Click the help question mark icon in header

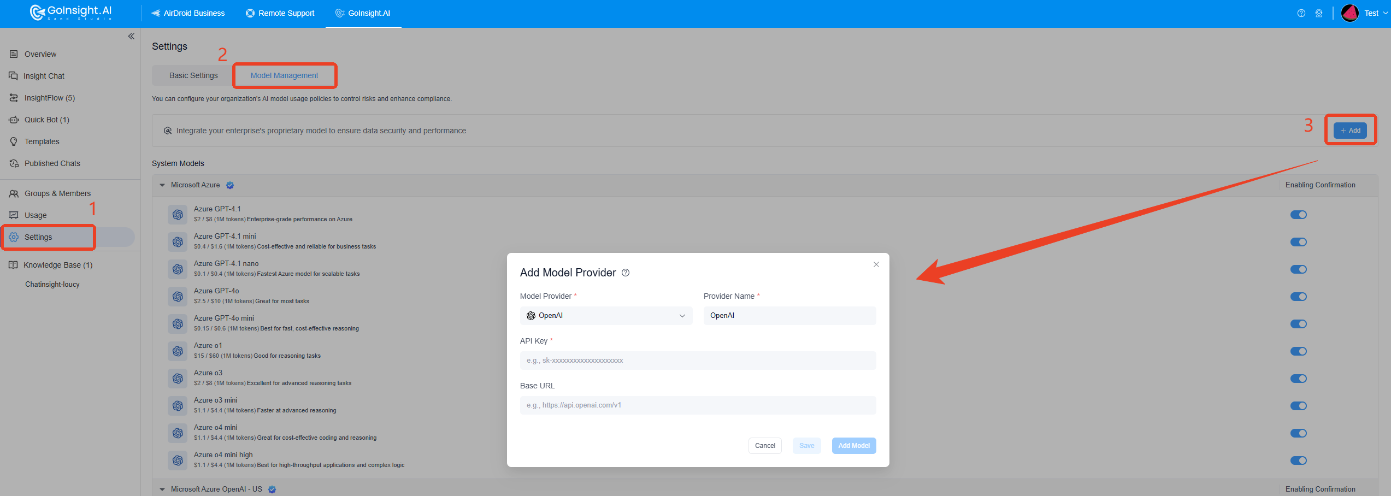point(1301,13)
